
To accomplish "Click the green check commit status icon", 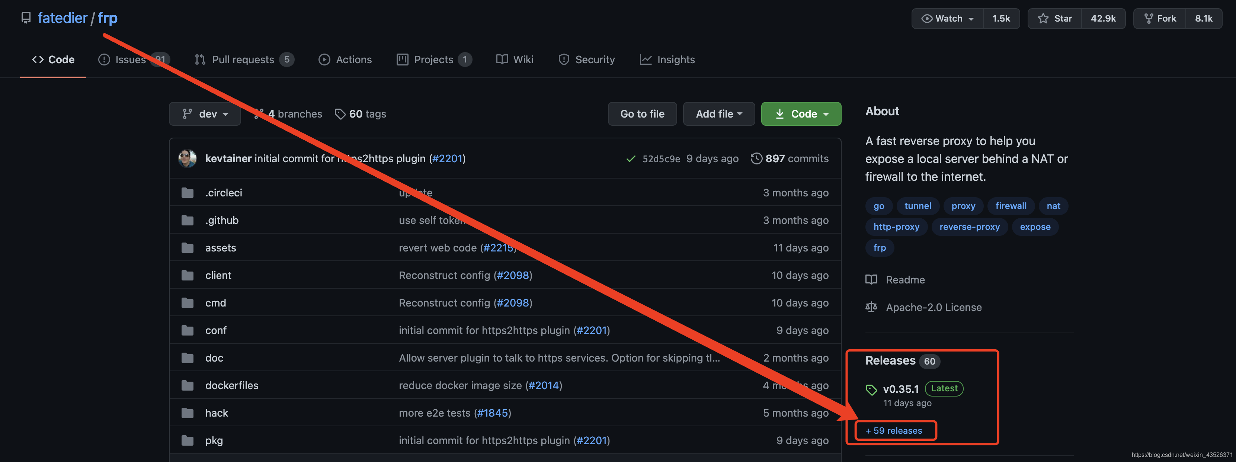I will click(x=631, y=159).
